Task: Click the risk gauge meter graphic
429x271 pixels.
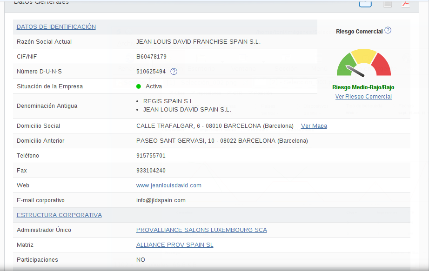Action: tap(363, 63)
